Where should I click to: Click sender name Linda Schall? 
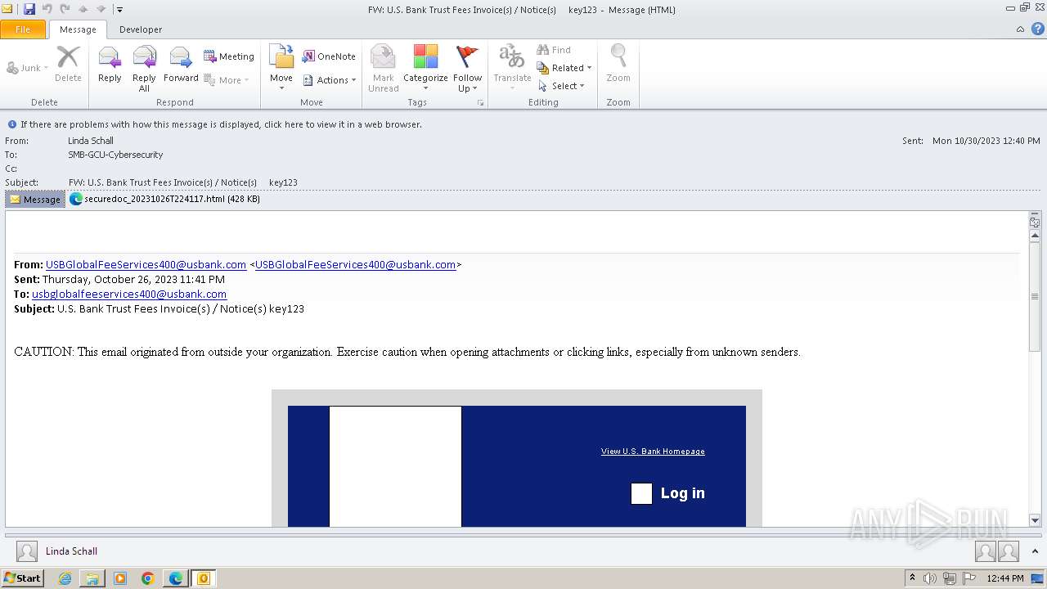coord(91,141)
